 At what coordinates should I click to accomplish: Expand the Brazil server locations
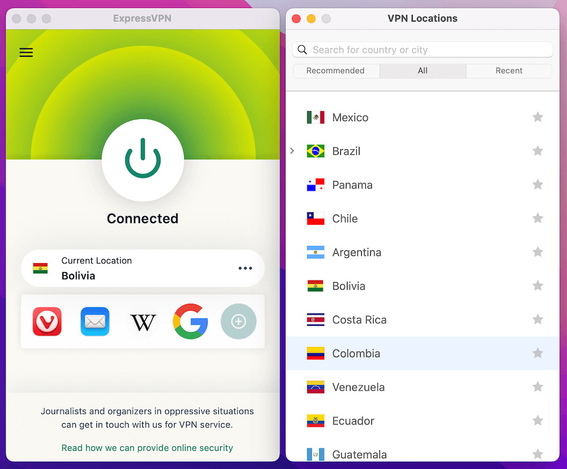tap(292, 150)
